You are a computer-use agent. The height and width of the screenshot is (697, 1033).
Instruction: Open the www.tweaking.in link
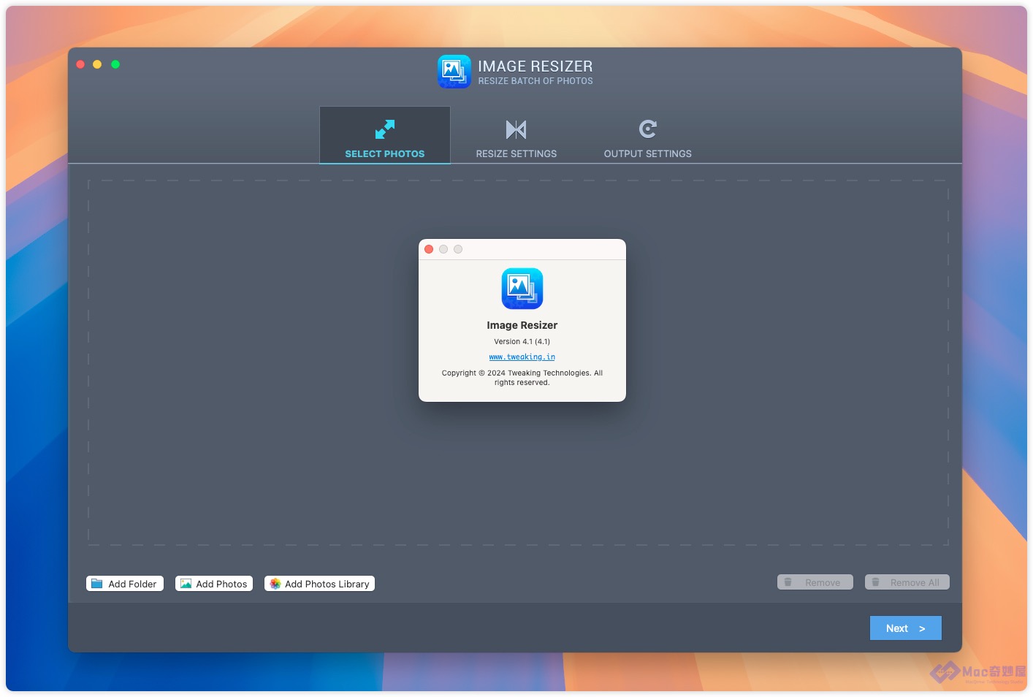click(522, 357)
